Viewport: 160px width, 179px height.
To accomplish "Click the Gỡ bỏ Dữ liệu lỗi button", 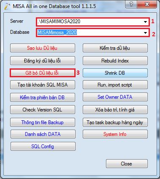I will click(43, 73).
